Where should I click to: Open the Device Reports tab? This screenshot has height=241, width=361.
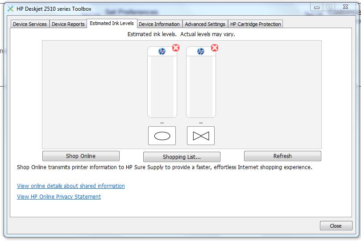click(x=68, y=24)
